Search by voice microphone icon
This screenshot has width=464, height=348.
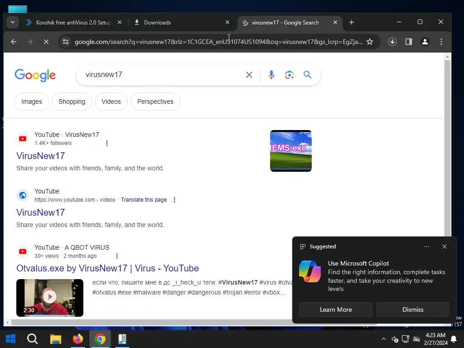pyautogui.click(x=271, y=75)
